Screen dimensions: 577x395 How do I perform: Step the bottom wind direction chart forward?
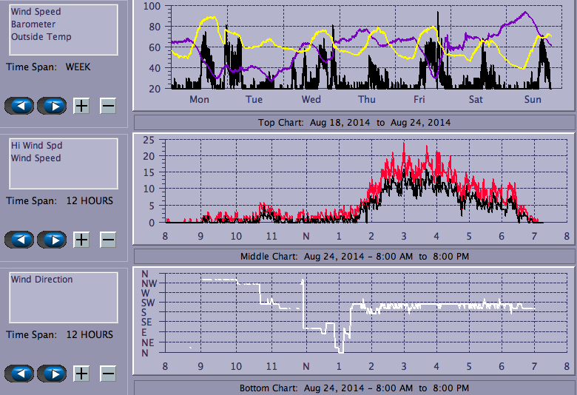click(52, 374)
